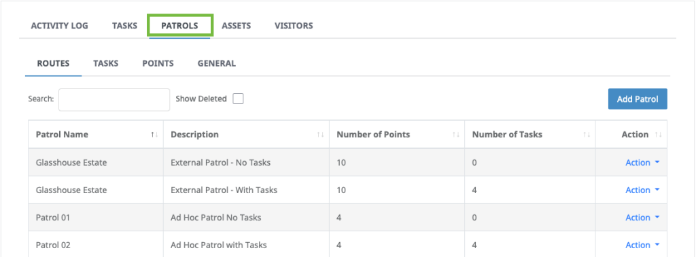Sort by Number of Points arrows
The height and width of the screenshot is (257, 696).
456,135
